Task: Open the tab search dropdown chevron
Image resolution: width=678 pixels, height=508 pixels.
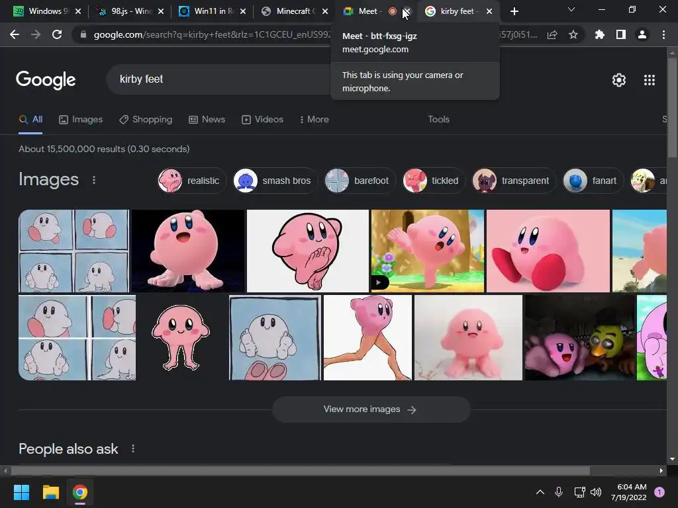Action: 571,9
